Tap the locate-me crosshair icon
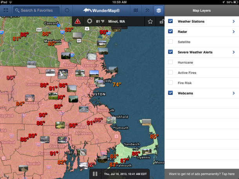Screen dimensions: 239x179 click(67, 11)
